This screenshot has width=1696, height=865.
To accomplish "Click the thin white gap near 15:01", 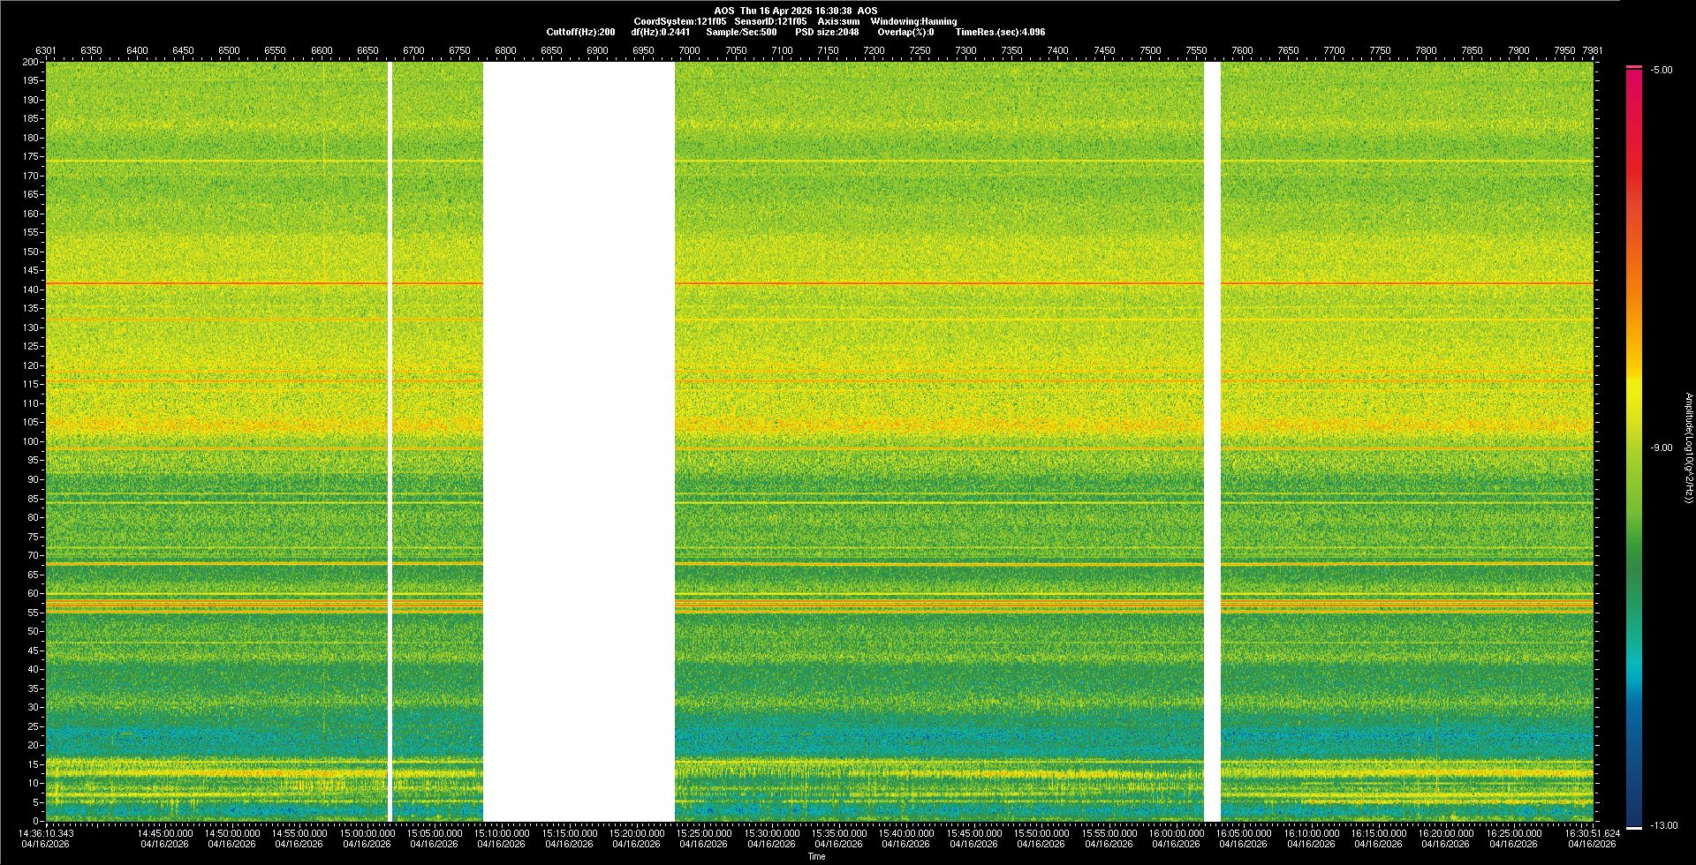I will pyautogui.click(x=390, y=441).
